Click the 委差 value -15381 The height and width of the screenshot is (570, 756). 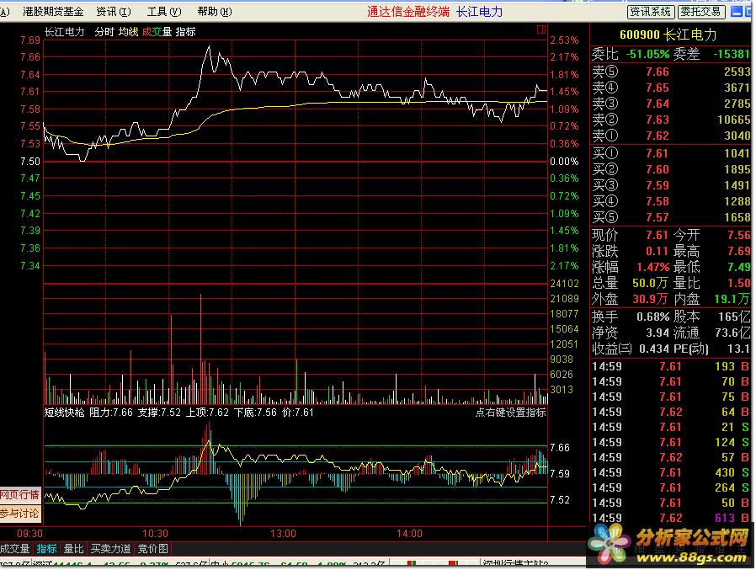tap(732, 54)
